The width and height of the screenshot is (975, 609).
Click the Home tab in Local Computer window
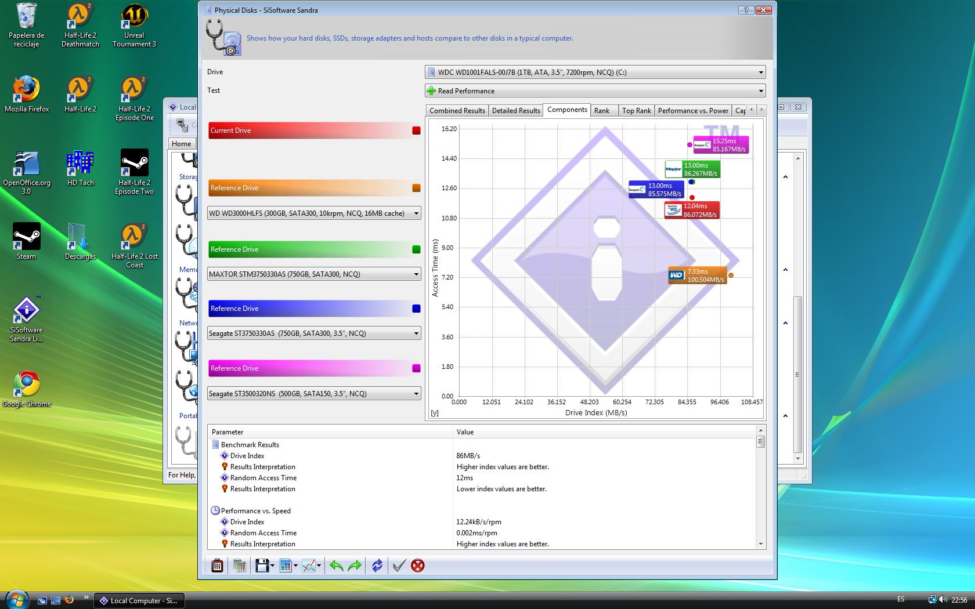(x=181, y=144)
